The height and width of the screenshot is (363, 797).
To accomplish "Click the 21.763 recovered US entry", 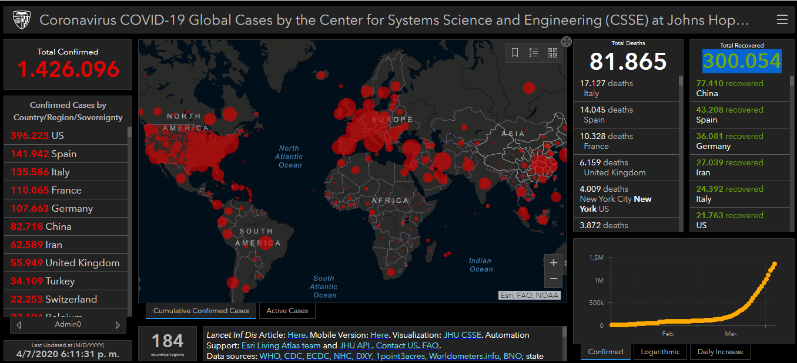I will point(741,220).
